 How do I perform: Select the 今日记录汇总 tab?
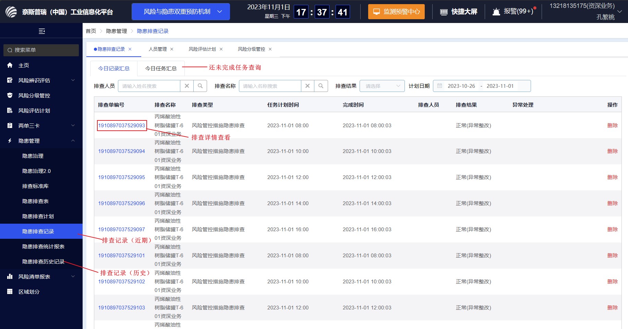point(114,69)
